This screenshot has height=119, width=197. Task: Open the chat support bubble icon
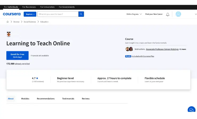coord(191,110)
